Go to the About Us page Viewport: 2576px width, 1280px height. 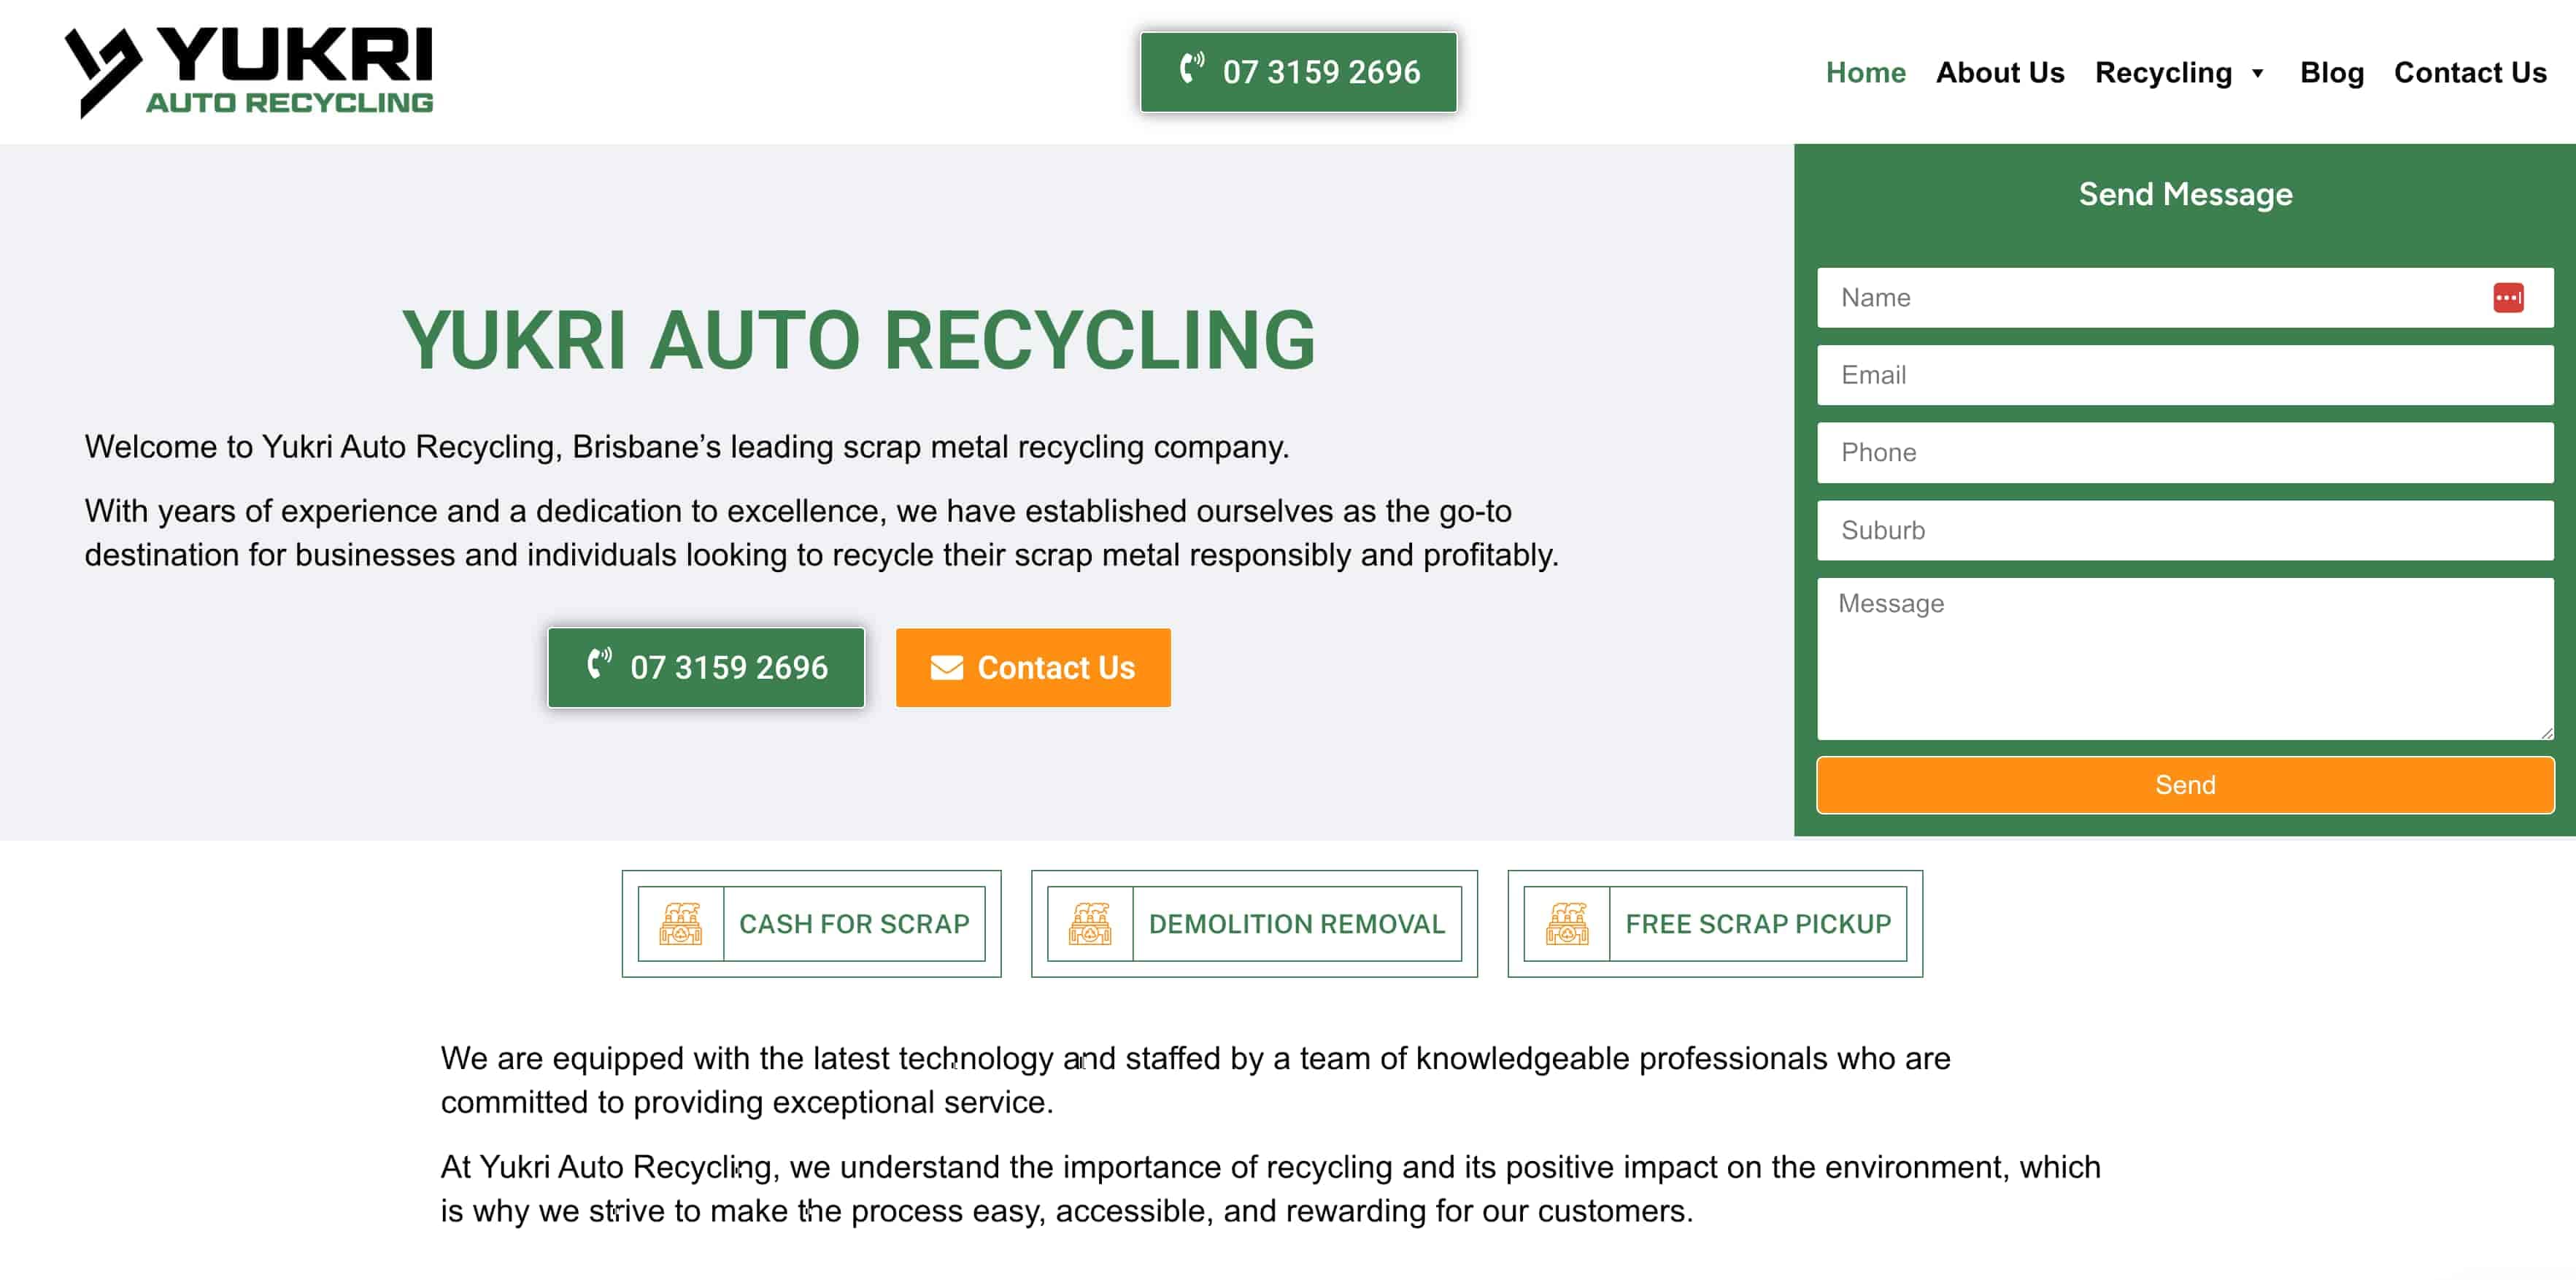click(1999, 73)
